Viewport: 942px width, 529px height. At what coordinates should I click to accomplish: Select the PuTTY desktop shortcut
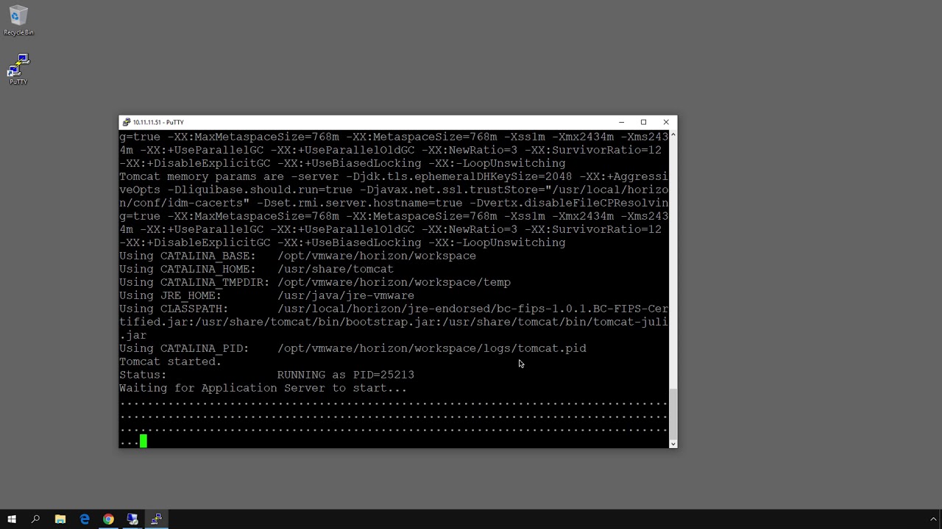coord(18,70)
